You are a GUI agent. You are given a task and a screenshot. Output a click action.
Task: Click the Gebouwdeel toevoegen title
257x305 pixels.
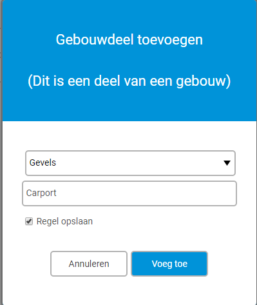[x=129, y=40]
